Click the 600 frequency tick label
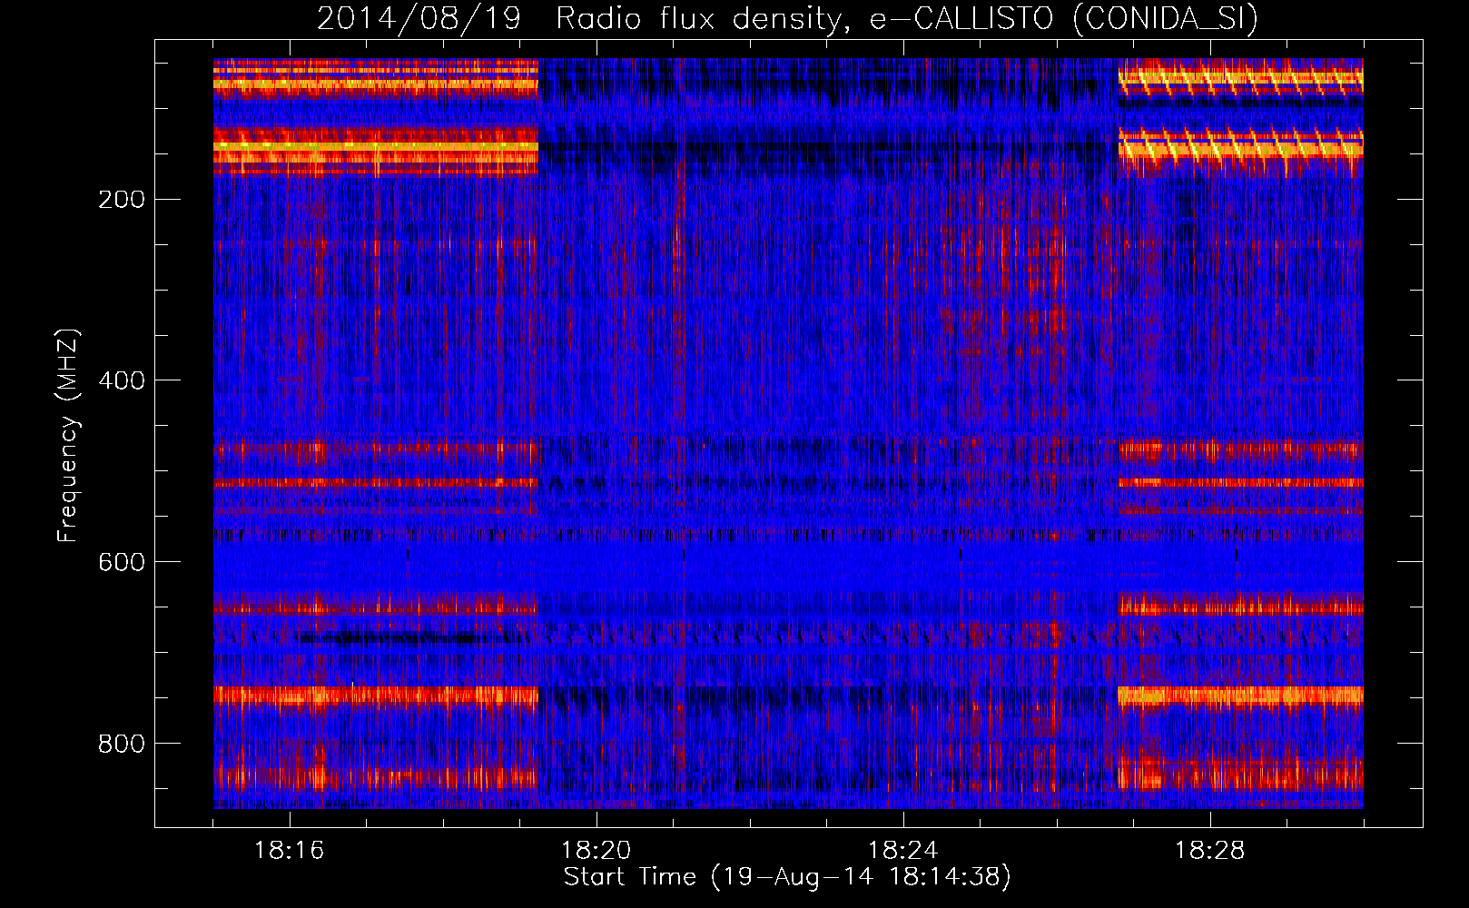 click(x=122, y=562)
